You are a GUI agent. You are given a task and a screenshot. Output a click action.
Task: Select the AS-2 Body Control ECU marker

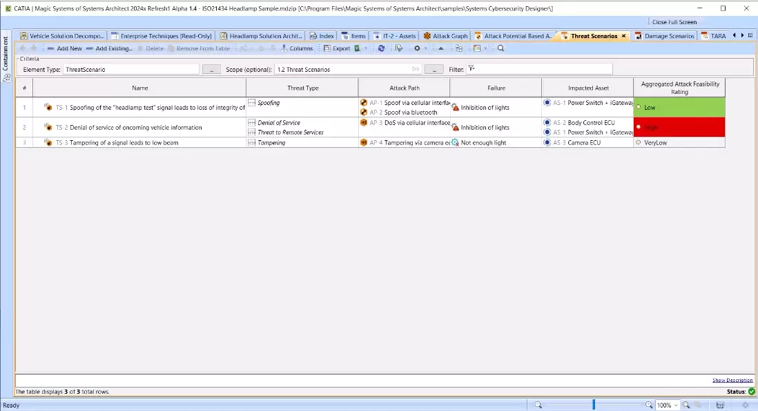pos(547,122)
